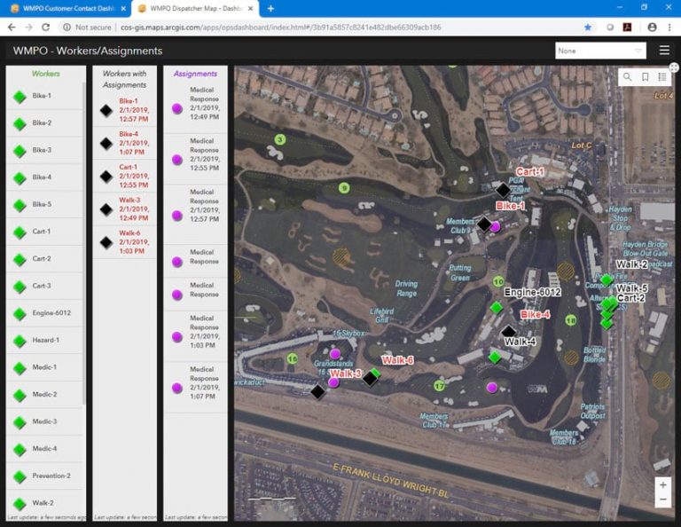The height and width of the screenshot is (527, 681).
Task: Select the Medic-2 worker row
Action: [x=44, y=395]
